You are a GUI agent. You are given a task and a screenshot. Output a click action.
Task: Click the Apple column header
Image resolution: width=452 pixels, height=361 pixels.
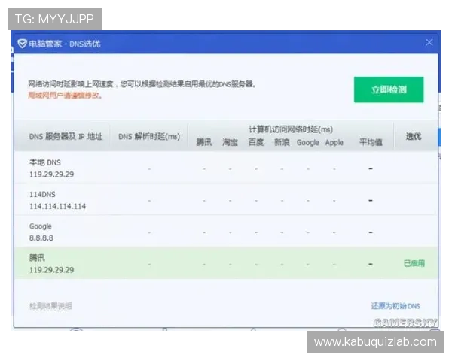pyautogui.click(x=334, y=142)
